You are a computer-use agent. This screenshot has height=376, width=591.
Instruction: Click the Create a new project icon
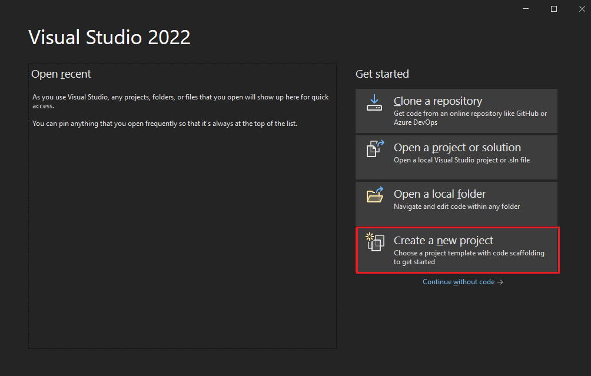pyautogui.click(x=375, y=242)
